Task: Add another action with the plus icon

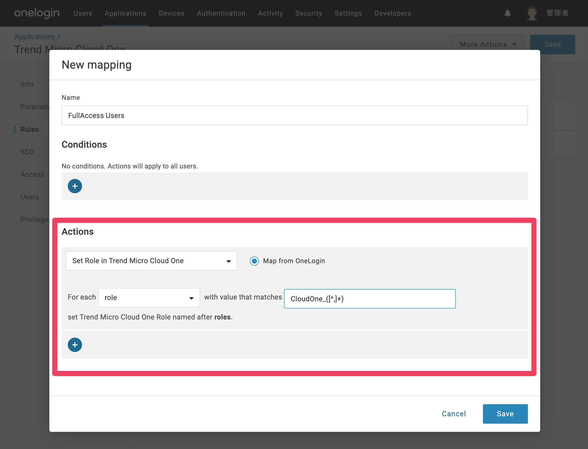Action: [x=75, y=345]
